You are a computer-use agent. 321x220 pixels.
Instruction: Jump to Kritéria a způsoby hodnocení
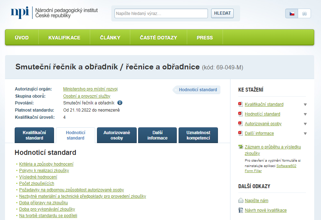tap(46, 164)
